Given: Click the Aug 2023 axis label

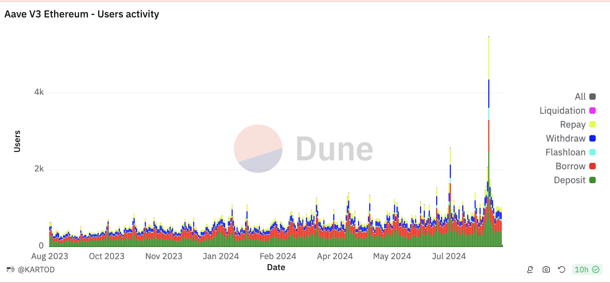Looking at the screenshot, I should (50, 256).
